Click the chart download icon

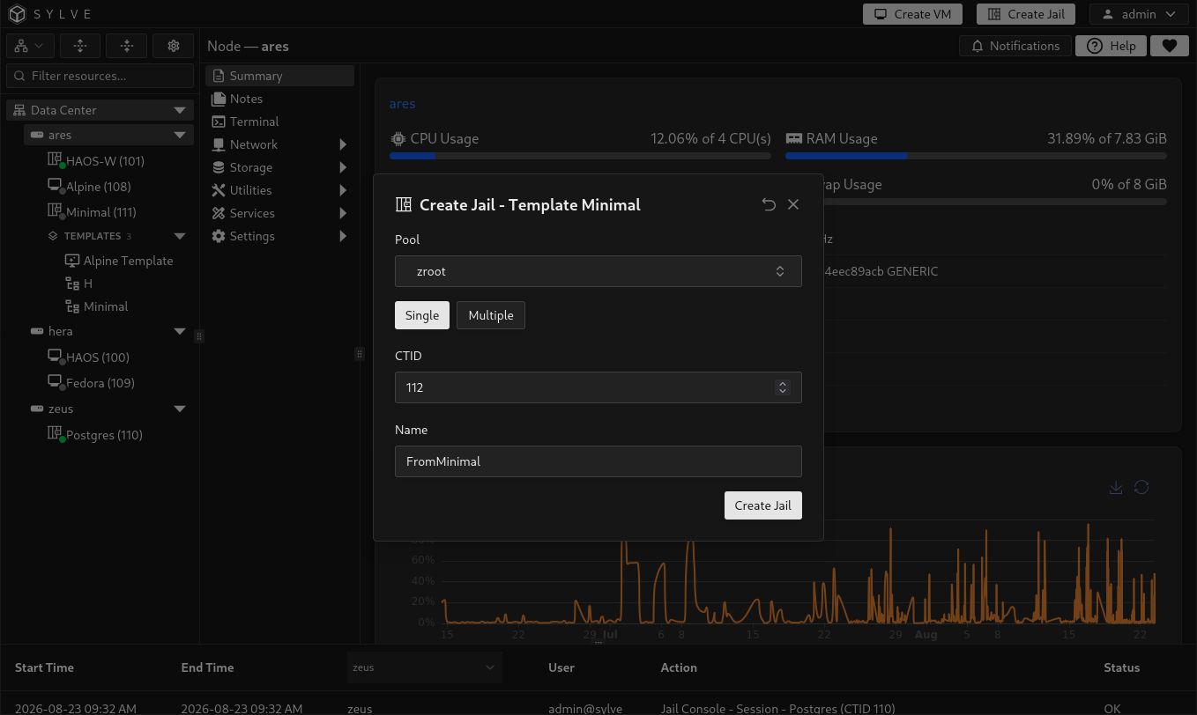pyautogui.click(x=1116, y=487)
